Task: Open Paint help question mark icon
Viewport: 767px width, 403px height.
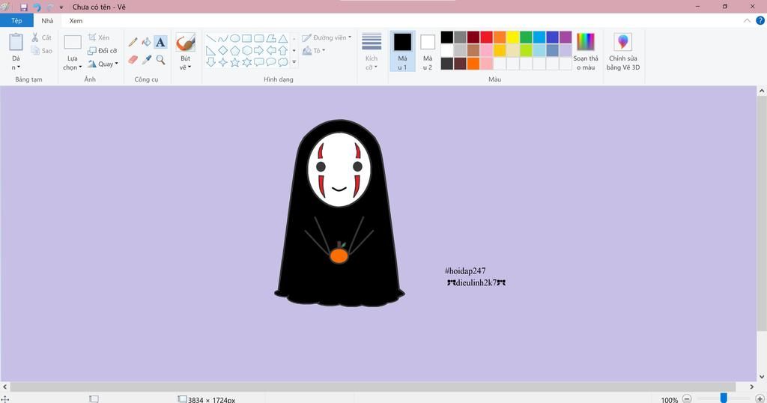Action: point(760,20)
